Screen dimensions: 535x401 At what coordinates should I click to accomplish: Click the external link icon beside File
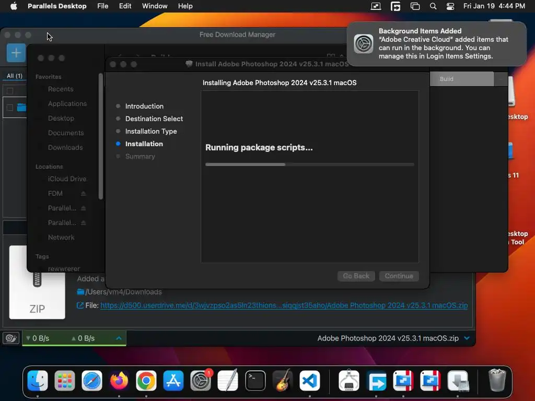[x=80, y=305]
